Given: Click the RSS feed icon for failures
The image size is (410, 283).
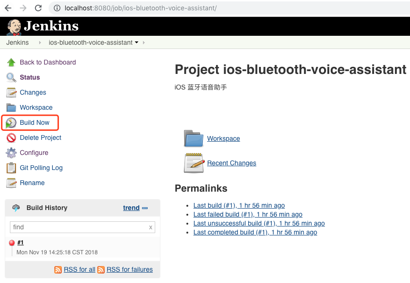Looking at the screenshot, I should point(101,270).
